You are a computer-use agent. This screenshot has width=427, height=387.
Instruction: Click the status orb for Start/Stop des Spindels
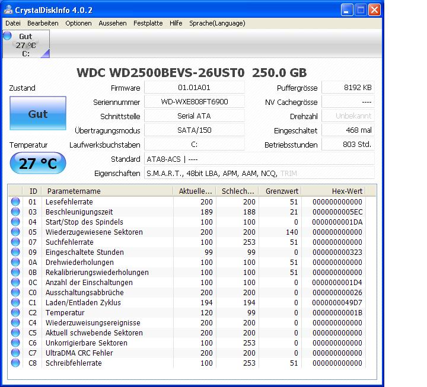click(15, 222)
